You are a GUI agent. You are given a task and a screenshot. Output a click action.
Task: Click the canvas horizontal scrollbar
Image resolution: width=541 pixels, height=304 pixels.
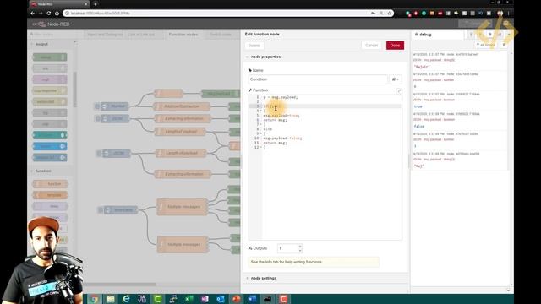pos(120,285)
